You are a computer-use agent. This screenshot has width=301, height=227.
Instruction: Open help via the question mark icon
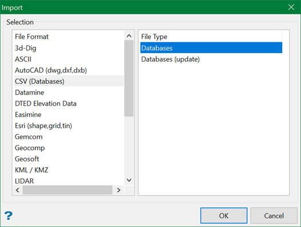coord(8,216)
